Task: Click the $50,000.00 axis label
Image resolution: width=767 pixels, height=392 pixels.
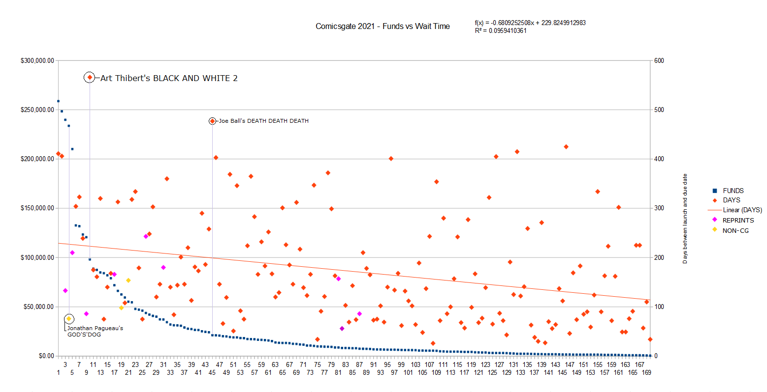Action: tap(39, 307)
